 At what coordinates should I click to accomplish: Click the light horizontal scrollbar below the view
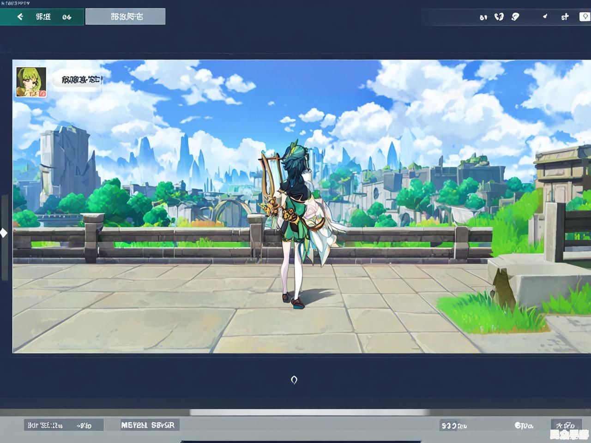tap(309, 412)
